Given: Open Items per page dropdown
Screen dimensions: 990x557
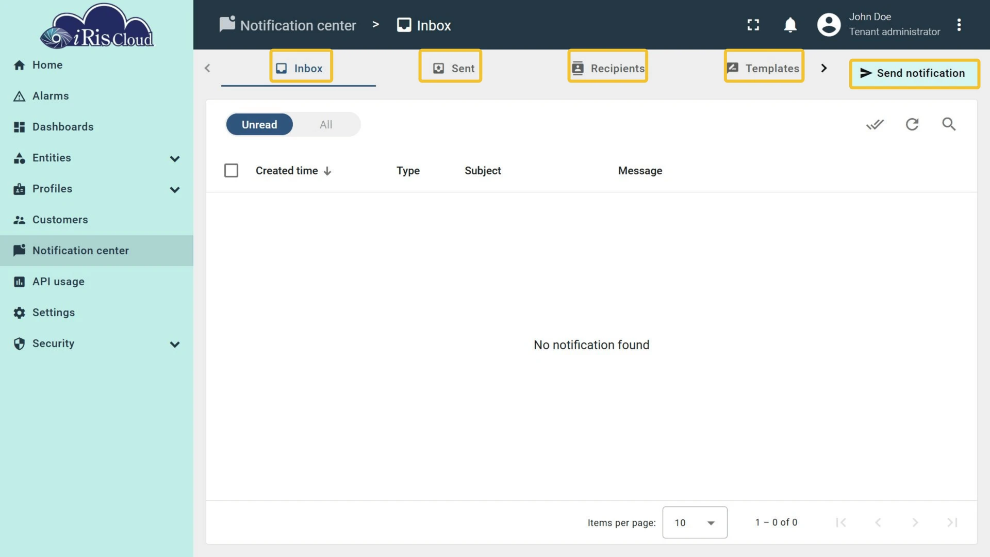Looking at the screenshot, I should pos(695,522).
